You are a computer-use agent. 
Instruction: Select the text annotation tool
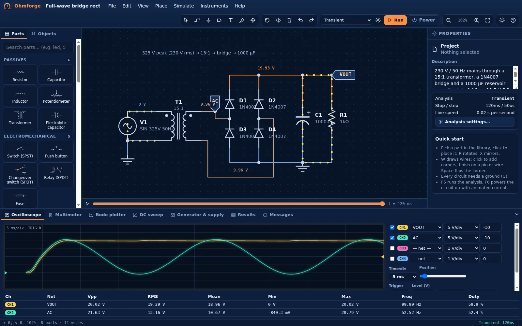point(230,20)
